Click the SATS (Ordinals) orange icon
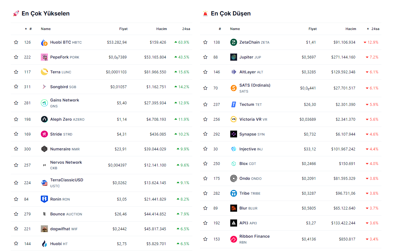 (233, 88)
